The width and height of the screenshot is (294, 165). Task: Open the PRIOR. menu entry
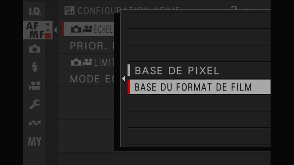(x=88, y=46)
